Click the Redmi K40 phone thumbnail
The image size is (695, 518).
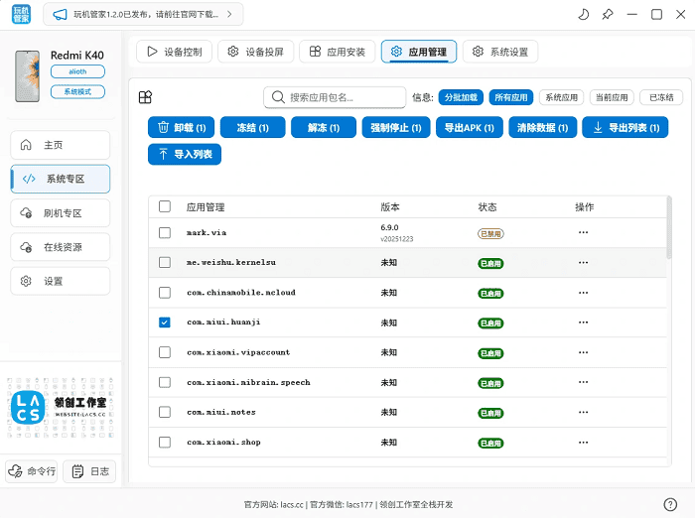click(27, 75)
